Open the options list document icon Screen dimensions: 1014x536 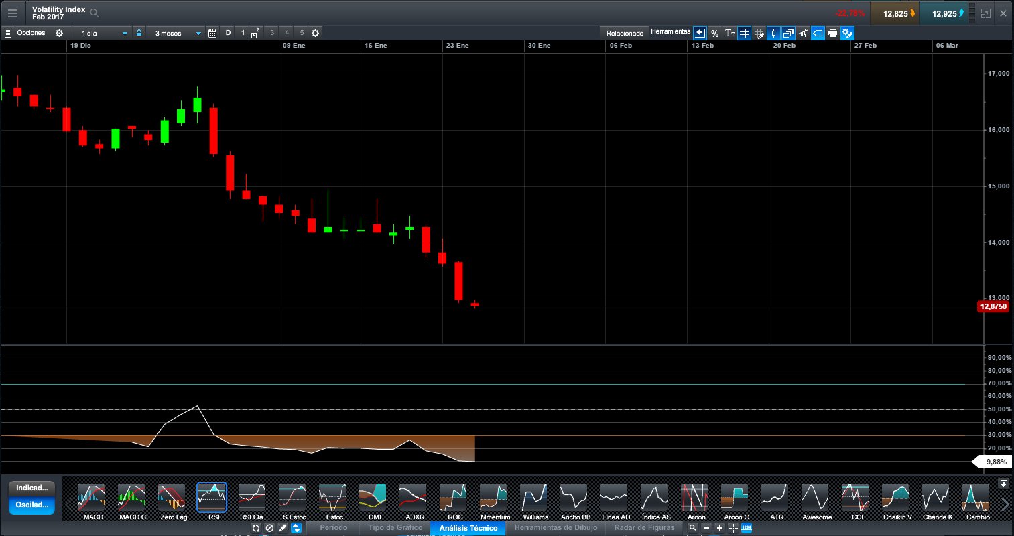tap(8, 33)
